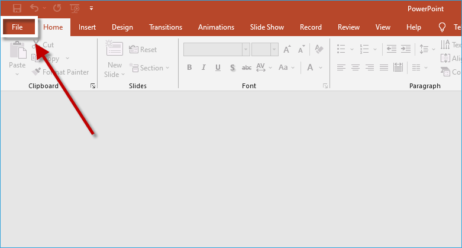Screen dimensions: 462x248
Task: Expand the Copy dropdown arrow
Action: pyautogui.click(x=67, y=59)
